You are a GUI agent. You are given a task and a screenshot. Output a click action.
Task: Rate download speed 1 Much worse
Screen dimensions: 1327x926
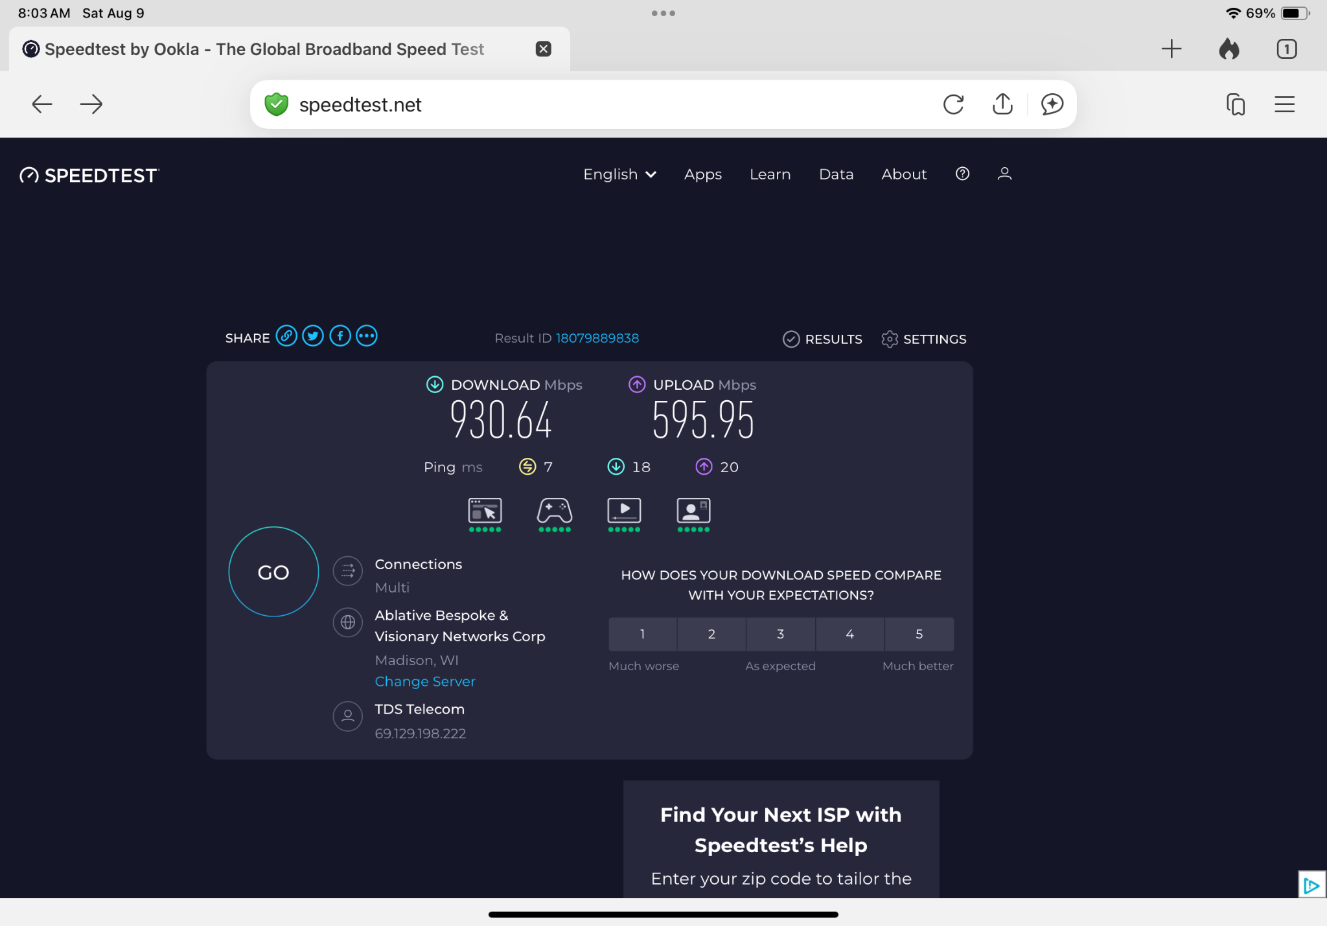(x=642, y=634)
